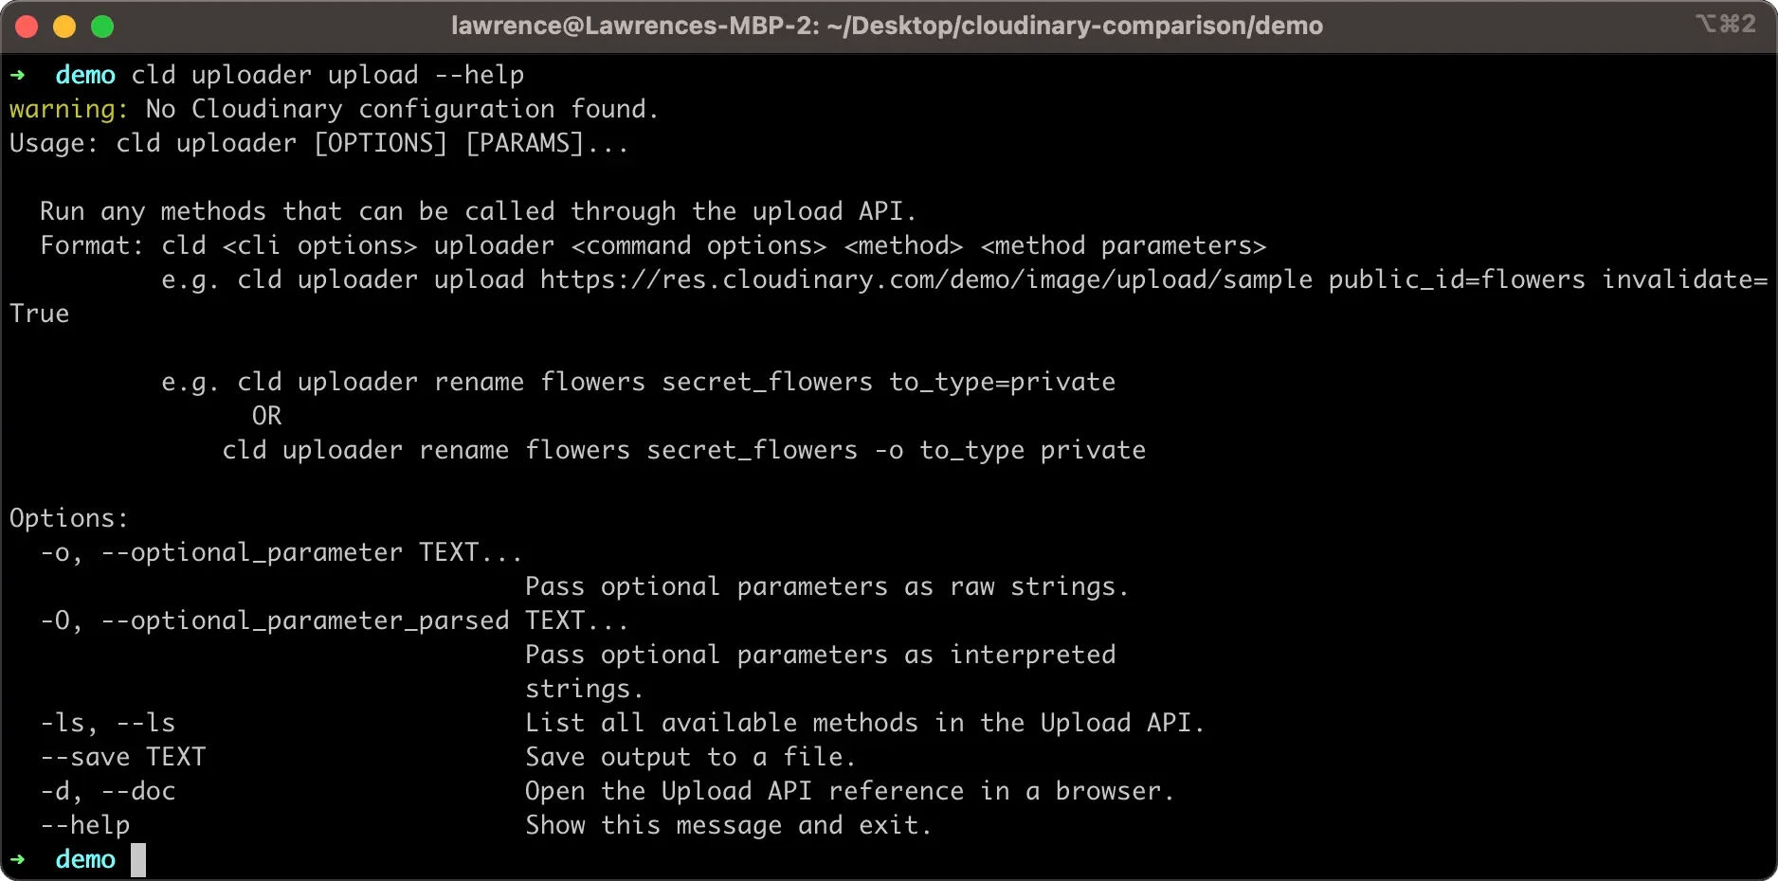Click the Options: section heading

68,518
